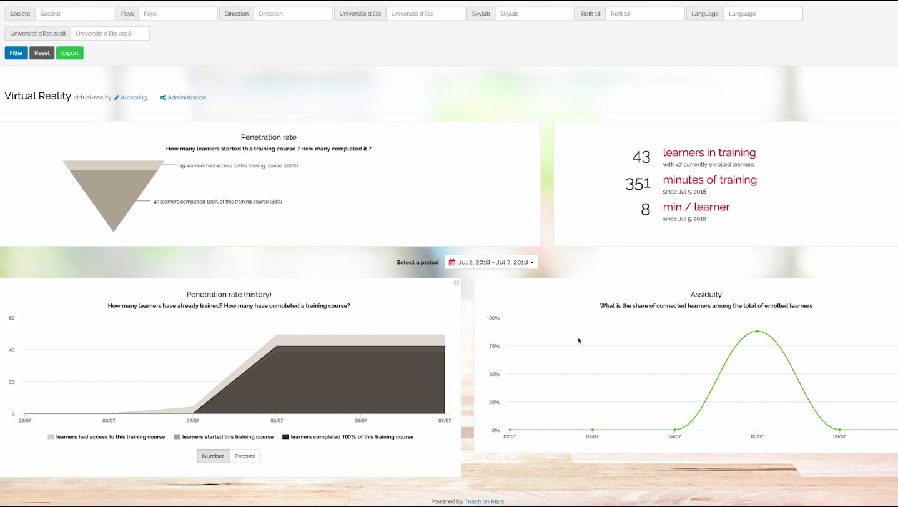Viewport: 898px width, 507px height.
Task: Switch the history chart to Percent
Action: [245, 456]
